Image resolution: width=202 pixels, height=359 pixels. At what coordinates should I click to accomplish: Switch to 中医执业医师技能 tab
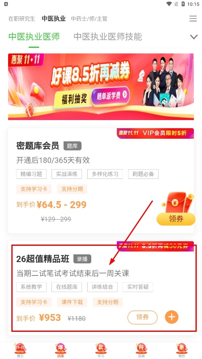click(108, 37)
